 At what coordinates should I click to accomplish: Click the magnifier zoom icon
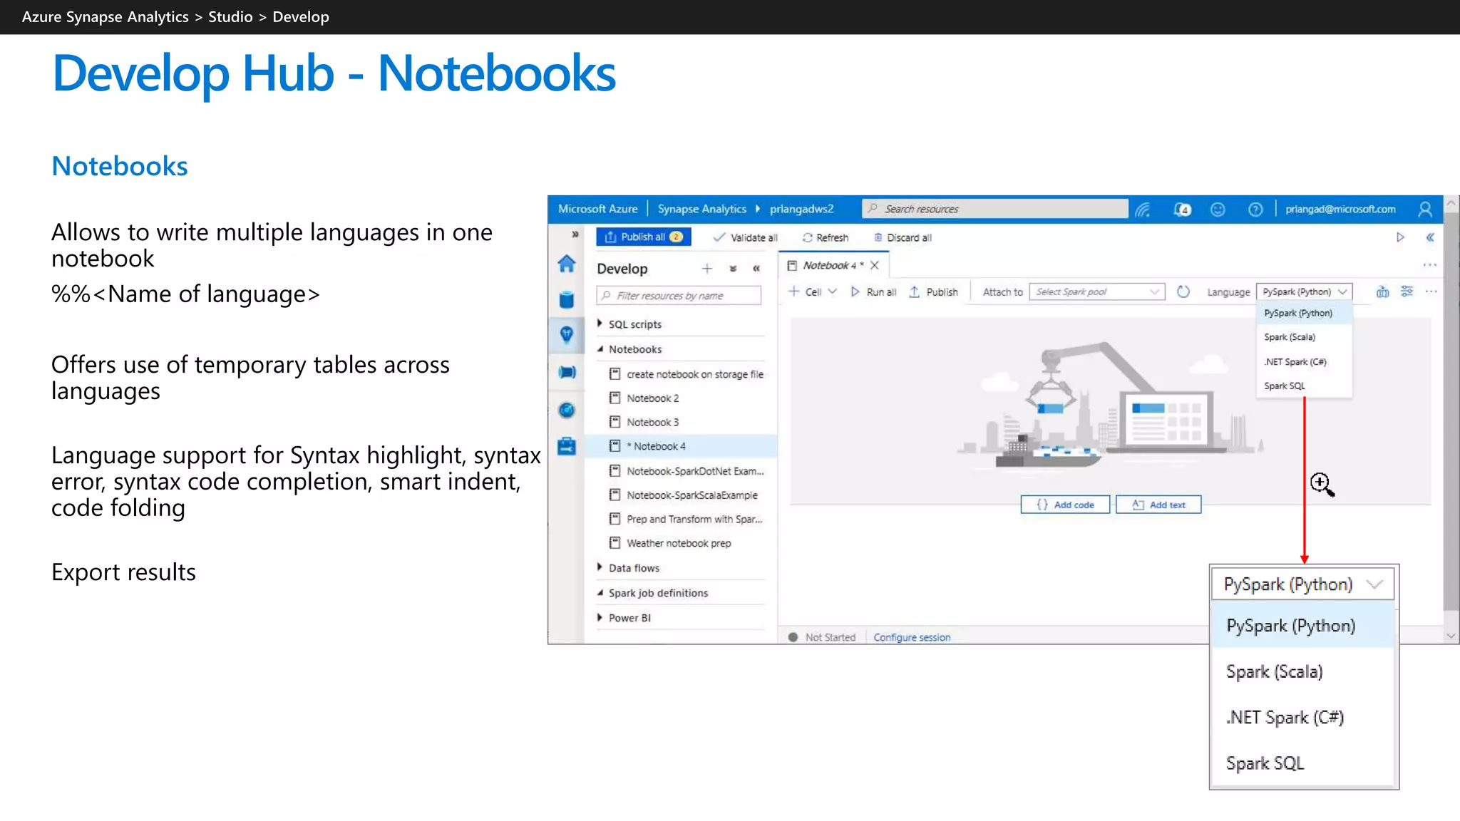pyautogui.click(x=1322, y=485)
